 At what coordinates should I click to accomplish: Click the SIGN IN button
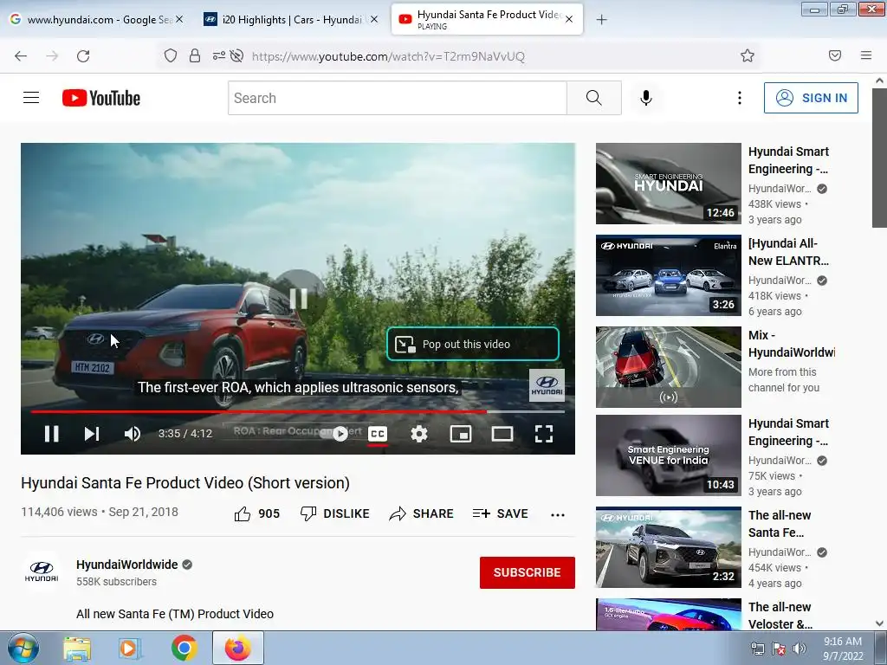[811, 98]
